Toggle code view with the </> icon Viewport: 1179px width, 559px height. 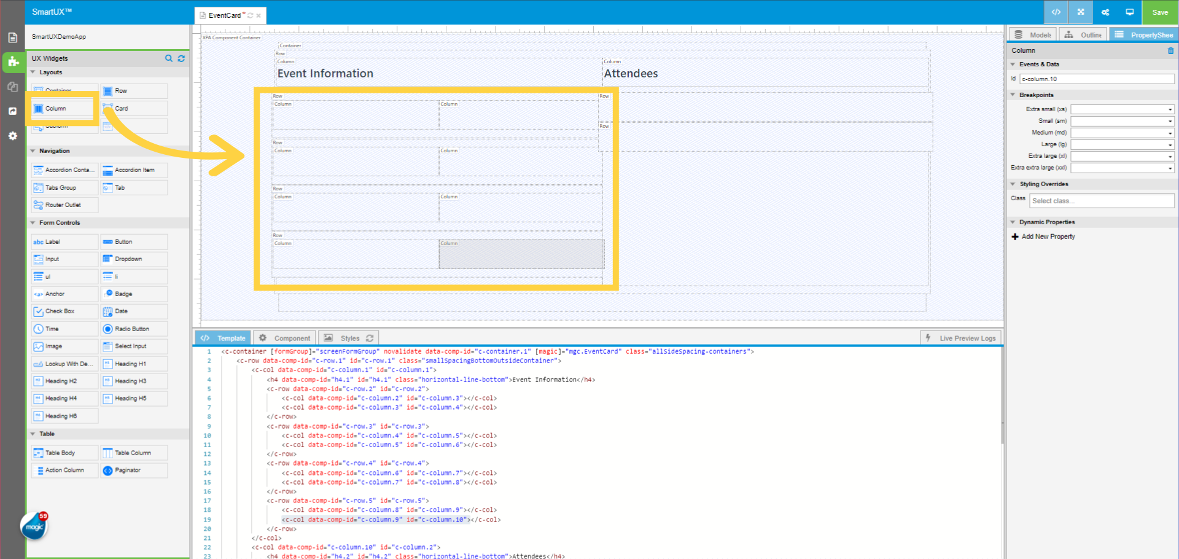[x=1056, y=12]
